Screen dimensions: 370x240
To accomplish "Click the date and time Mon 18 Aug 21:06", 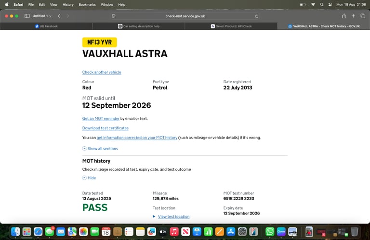I will [351, 4].
